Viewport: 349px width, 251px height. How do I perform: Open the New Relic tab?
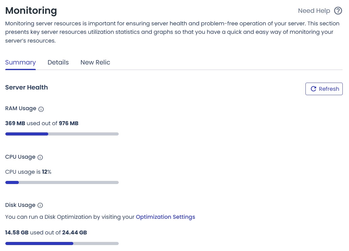click(x=95, y=62)
